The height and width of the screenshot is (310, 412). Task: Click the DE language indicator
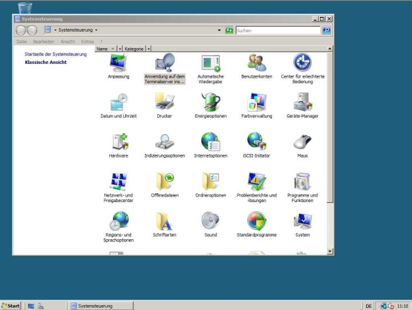click(369, 306)
